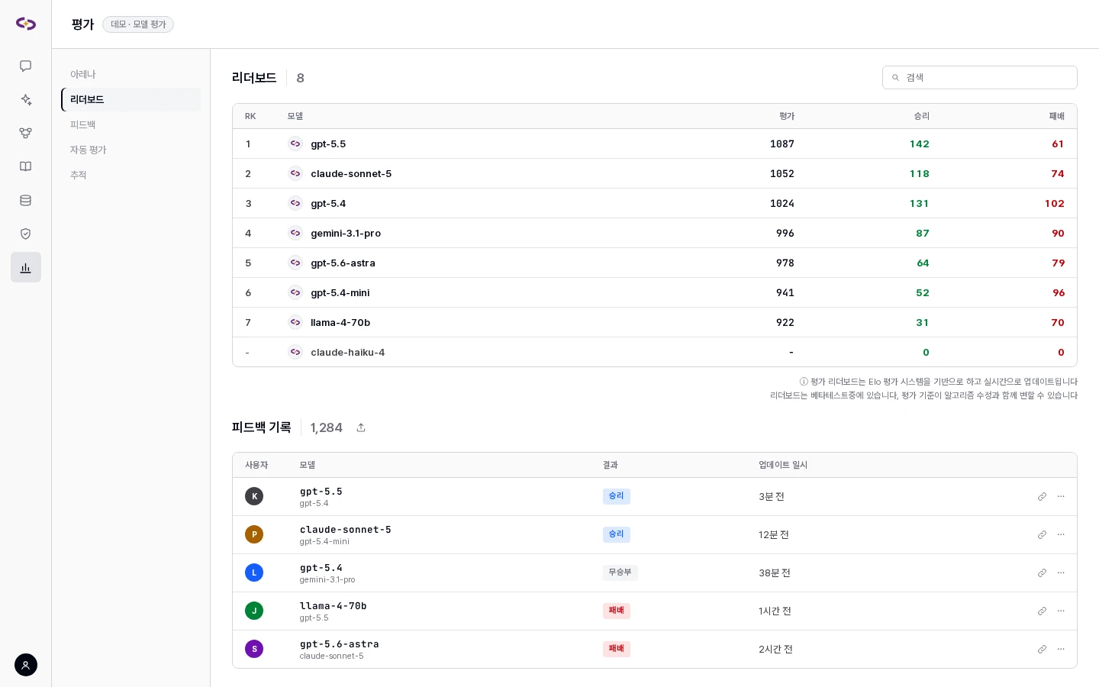Select the claude-sonnet-5 leaderboard row
Image resolution: width=1099 pixels, height=687 pixels.
[655, 173]
